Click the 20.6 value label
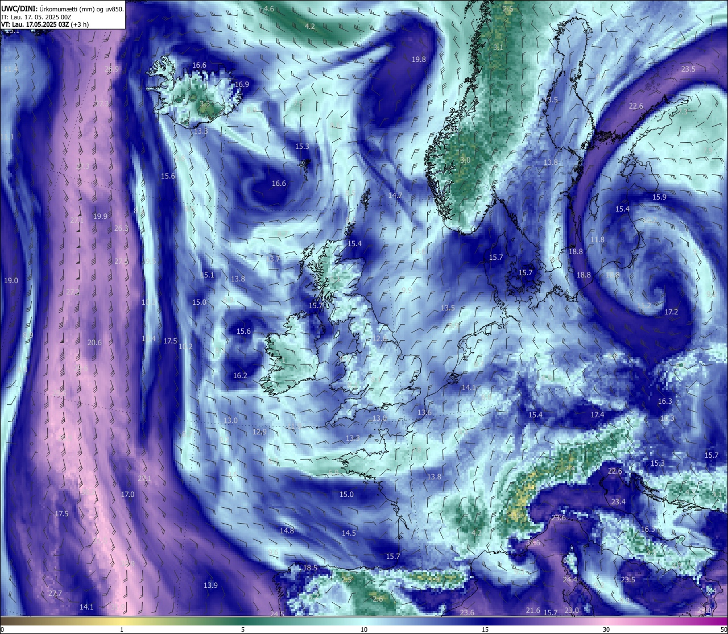 coord(94,342)
